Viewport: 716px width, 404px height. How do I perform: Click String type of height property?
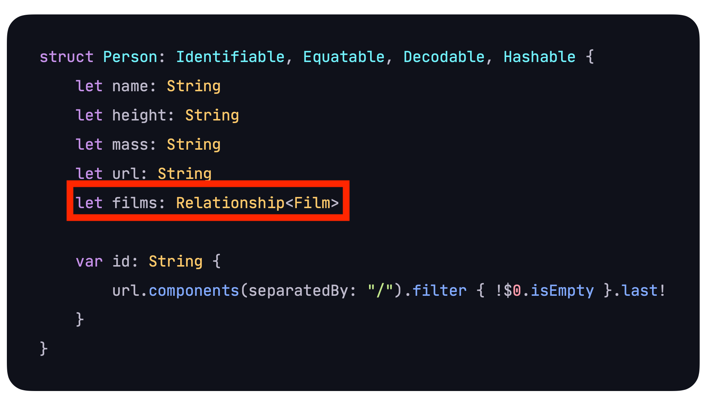(x=212, y=115)
